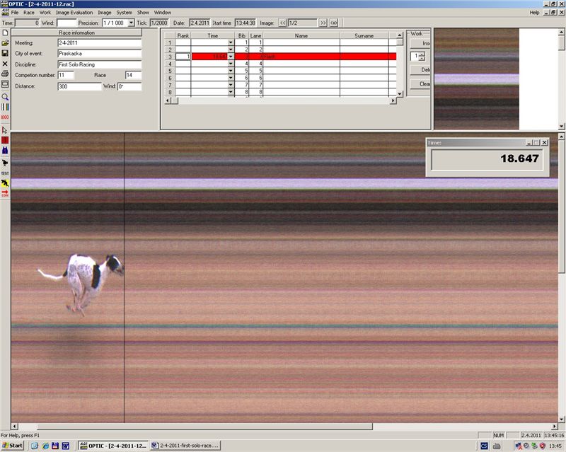Open Time dropdown arrow in row 6

click(231, 78)
